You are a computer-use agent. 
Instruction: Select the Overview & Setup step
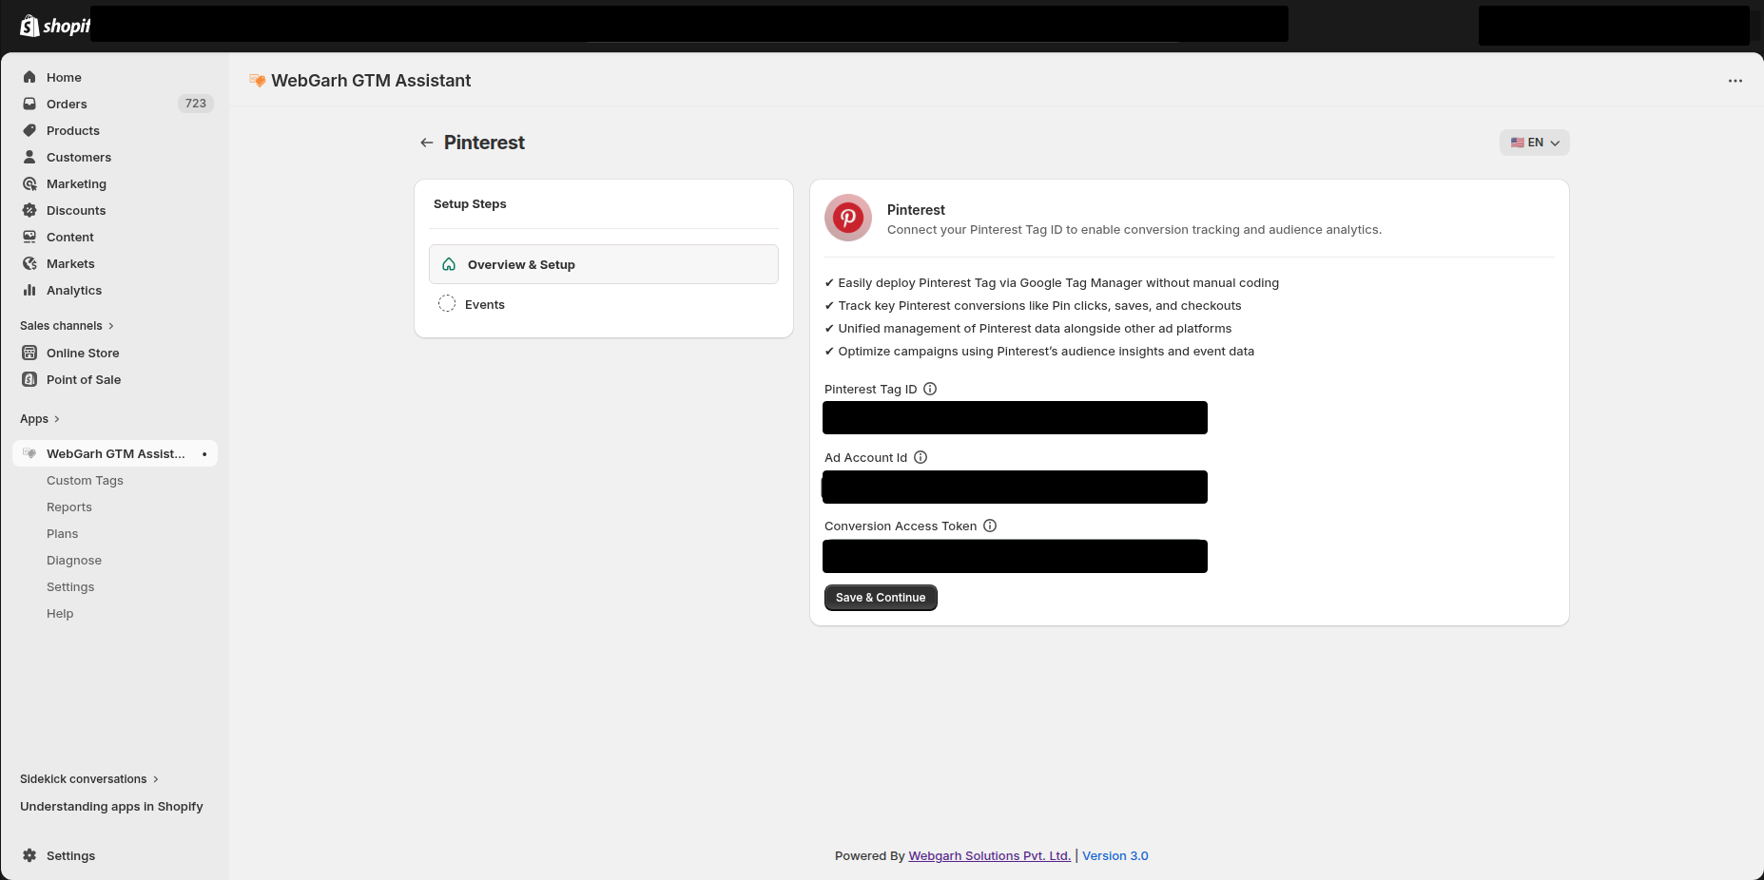click(604, 264)
